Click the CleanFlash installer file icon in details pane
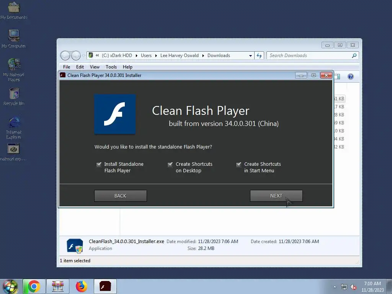Screen dimensions: 392x294 (75, 245)
